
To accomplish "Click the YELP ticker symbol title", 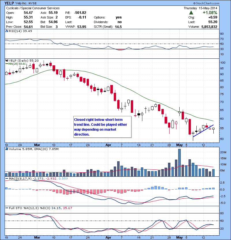I will click(9, 3).
